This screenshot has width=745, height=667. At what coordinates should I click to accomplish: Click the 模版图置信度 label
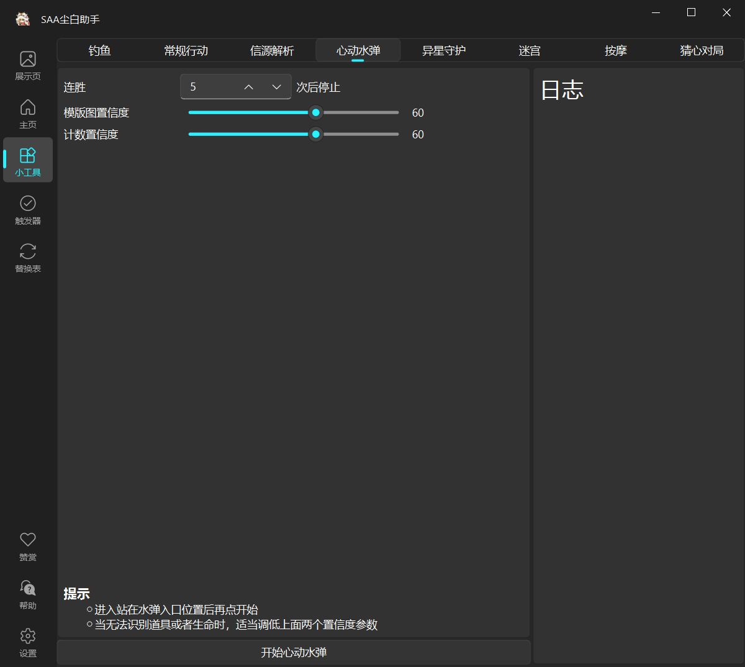point(96,113)
